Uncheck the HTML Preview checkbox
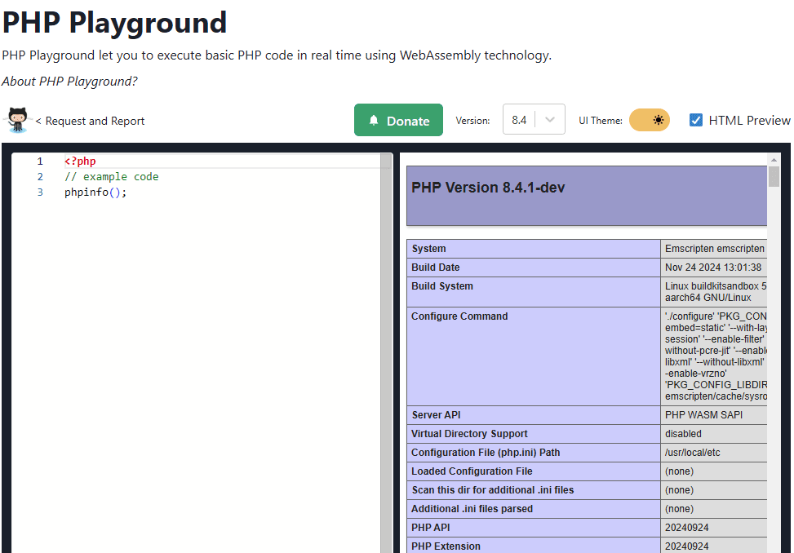Screen dimensions: 794x553 (696, 120)
